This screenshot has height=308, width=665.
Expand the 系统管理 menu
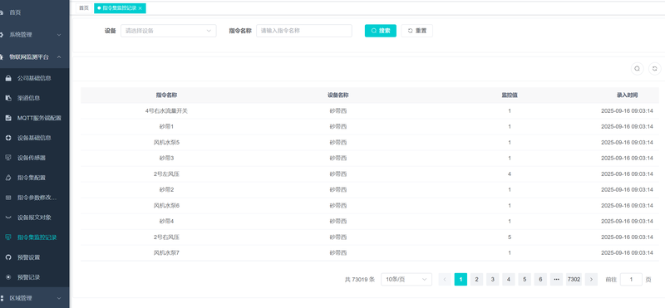point(34,35)
